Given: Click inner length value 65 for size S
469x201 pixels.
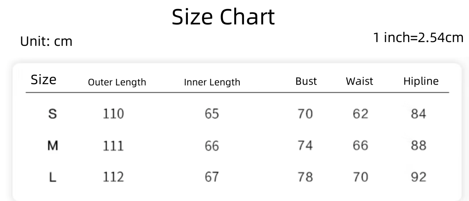Looking at the screenshot, I should [x=212, y=114].
